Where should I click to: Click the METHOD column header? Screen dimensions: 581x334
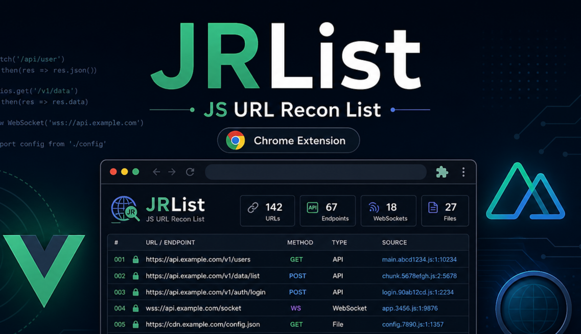(300, 243)
